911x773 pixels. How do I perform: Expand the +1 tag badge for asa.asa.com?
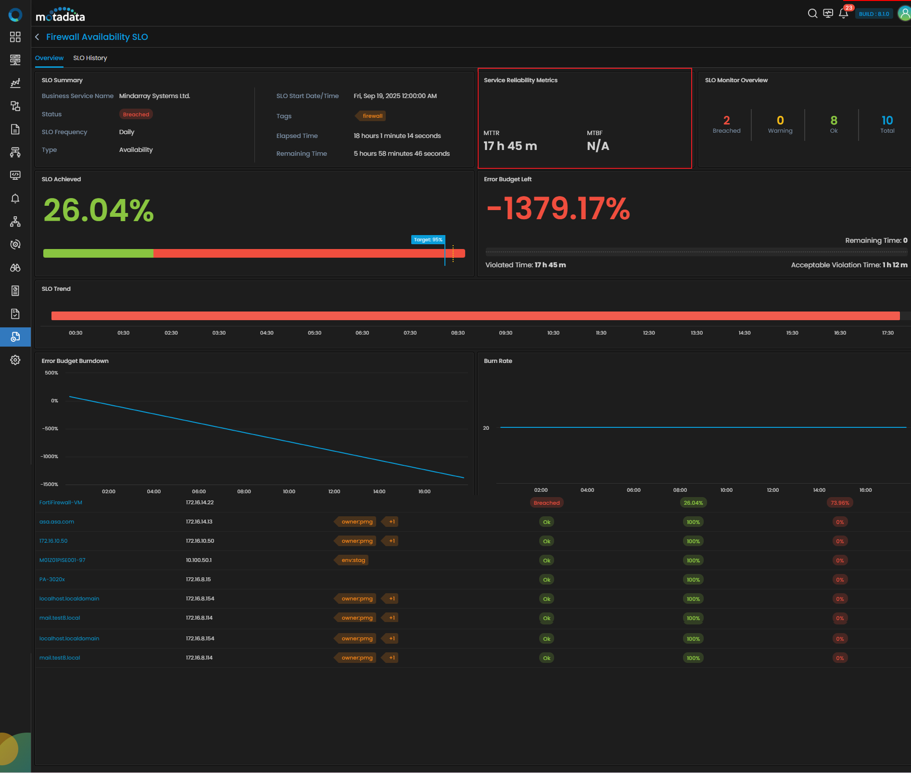392,522
